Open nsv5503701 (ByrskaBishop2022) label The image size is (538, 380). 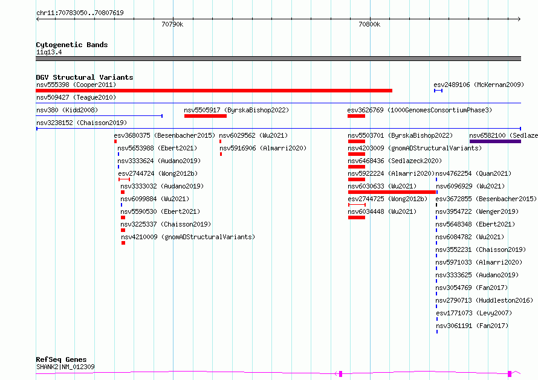[400, 135]
